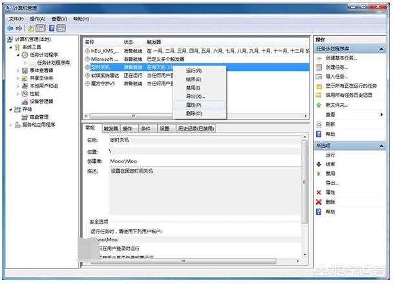This screenshot has width=393, height=284.
Task: Choose 属性(P) from the context menu
Action: tap(200, 105)
